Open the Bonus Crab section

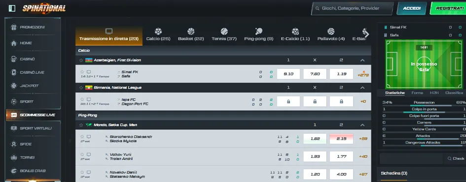[x=33, y=171]
